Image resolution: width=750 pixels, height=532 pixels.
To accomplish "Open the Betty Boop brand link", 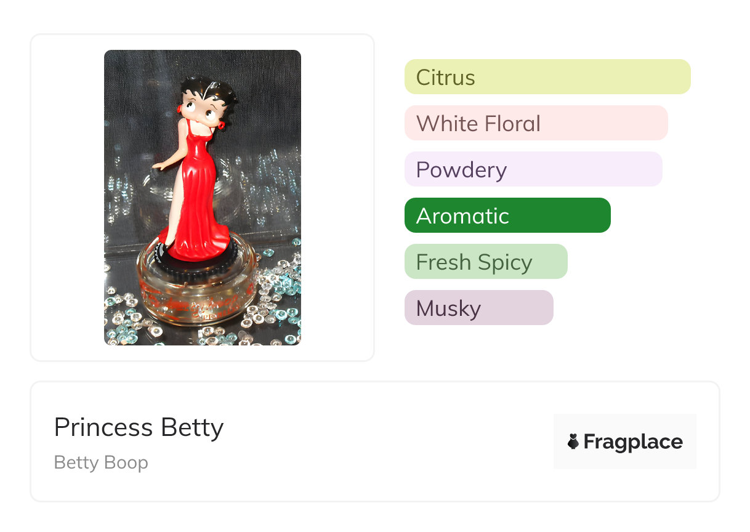I will (x=101, y=462).
